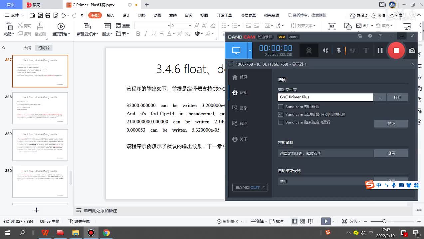The image size is (424, 239).
Task: Open the File menu dropdown
Action: pos(15,15)
